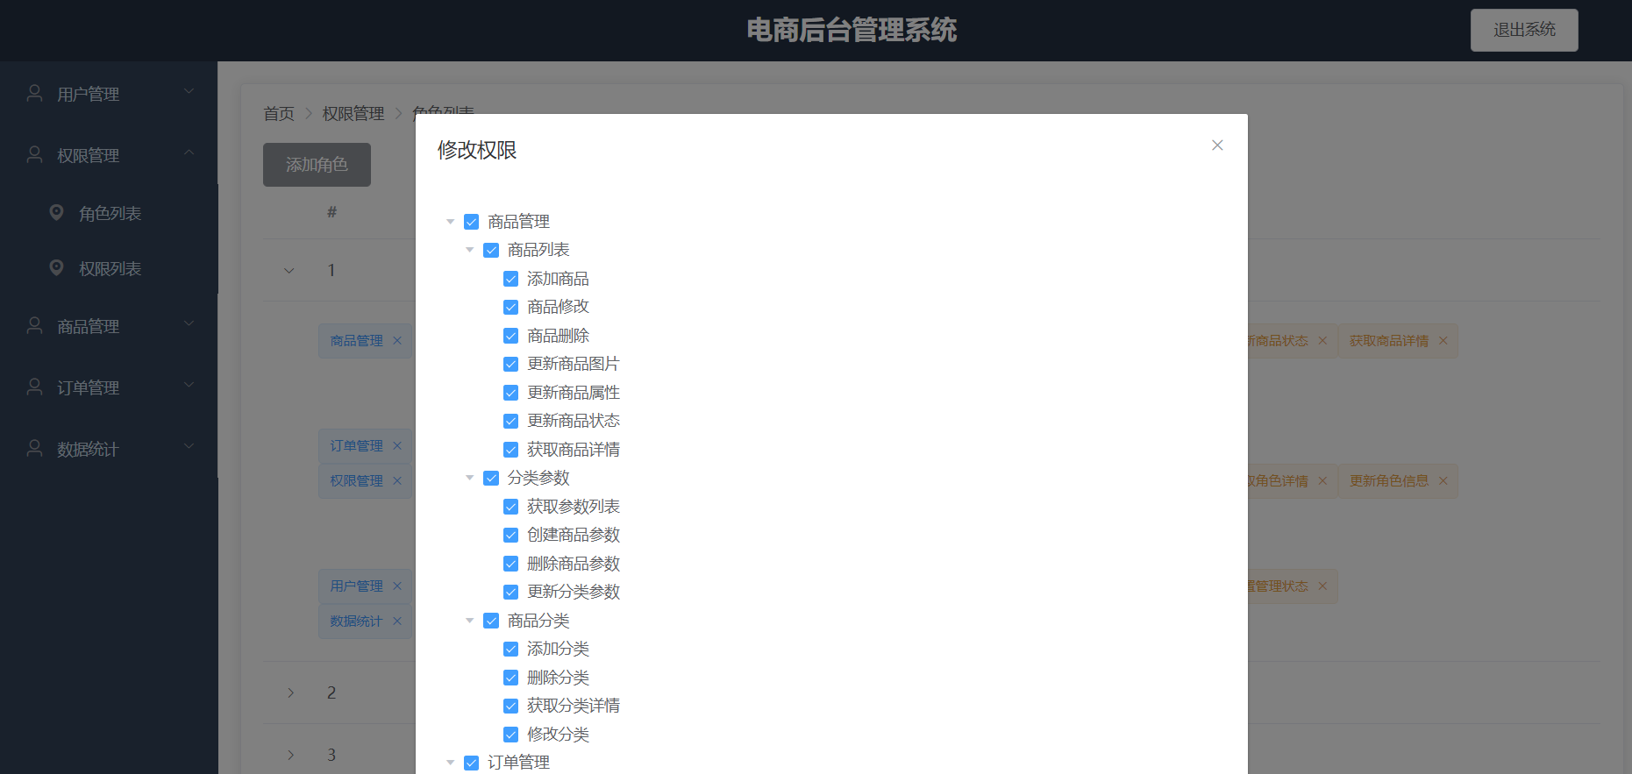Collapse the 分类参数 tree node arrow

pos(470,479)
